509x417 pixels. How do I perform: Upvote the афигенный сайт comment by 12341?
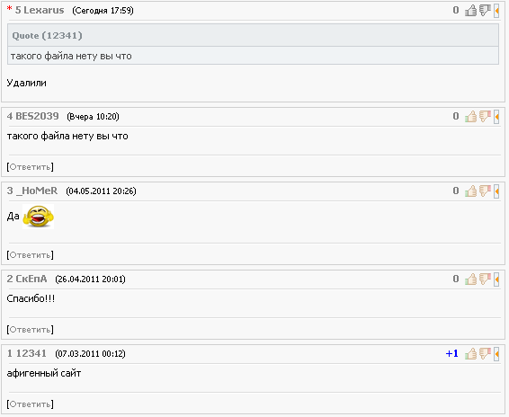(x=470, y=353)
